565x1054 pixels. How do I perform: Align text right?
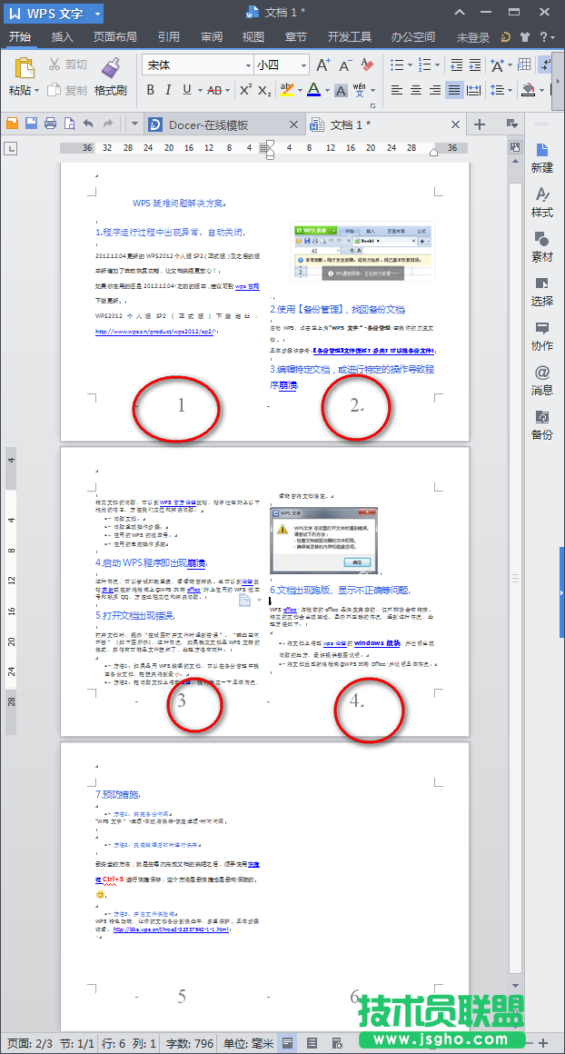[x=435, y=90]
